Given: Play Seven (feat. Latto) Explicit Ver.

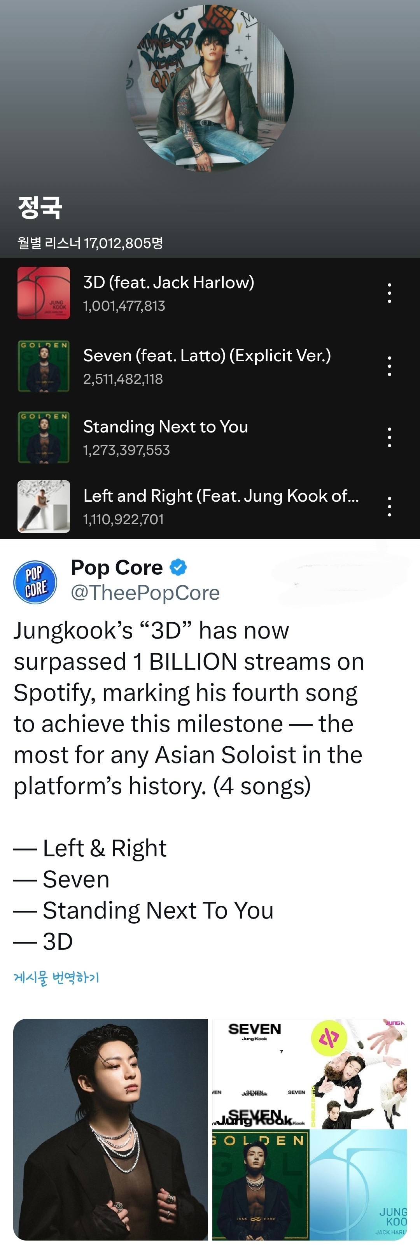Looking at the screenshot, I should point(206,355).
